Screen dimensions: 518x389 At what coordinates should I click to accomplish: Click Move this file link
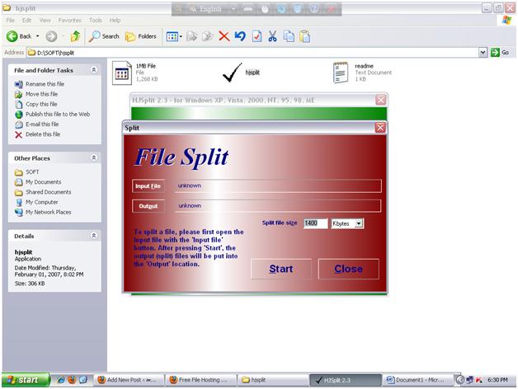tap(41, 94)
